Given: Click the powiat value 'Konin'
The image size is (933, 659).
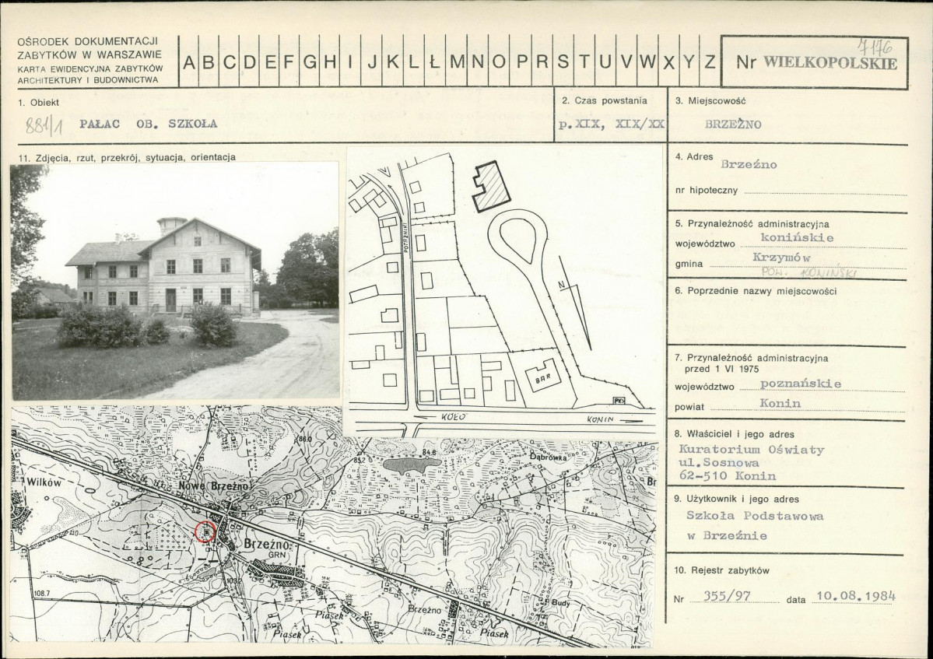Looking at the screenshot, I should point(780,403).
